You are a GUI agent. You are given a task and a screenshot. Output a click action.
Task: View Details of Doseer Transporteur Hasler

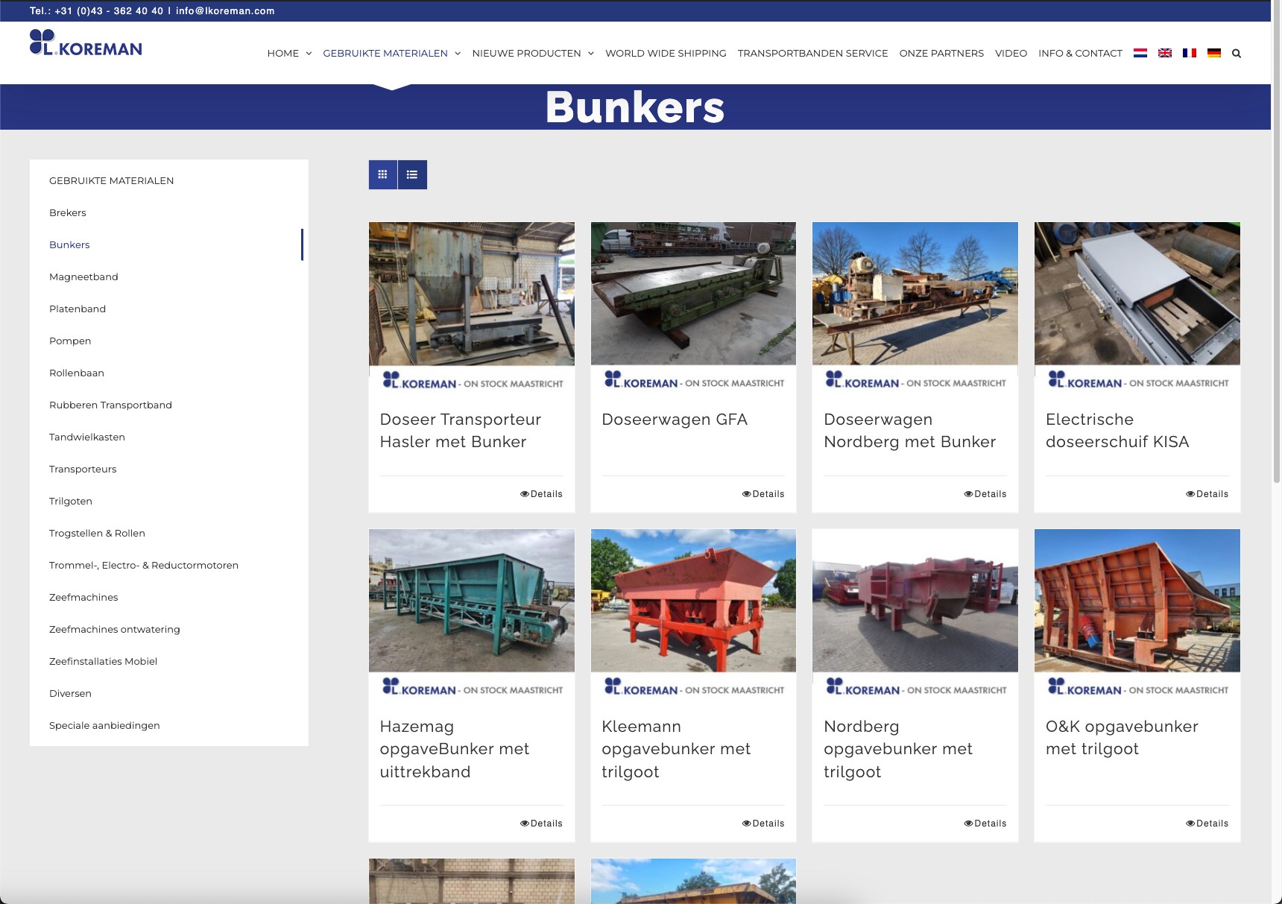tap(541, 494)
